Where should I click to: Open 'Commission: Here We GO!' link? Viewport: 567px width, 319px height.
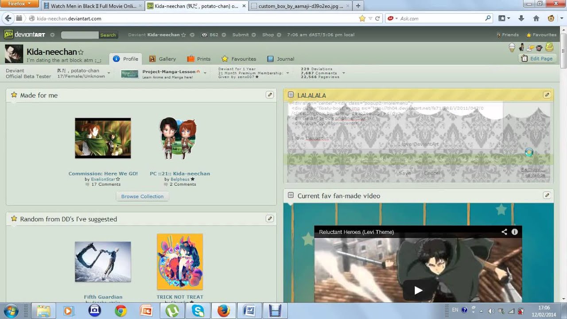[x=103, y=174]
